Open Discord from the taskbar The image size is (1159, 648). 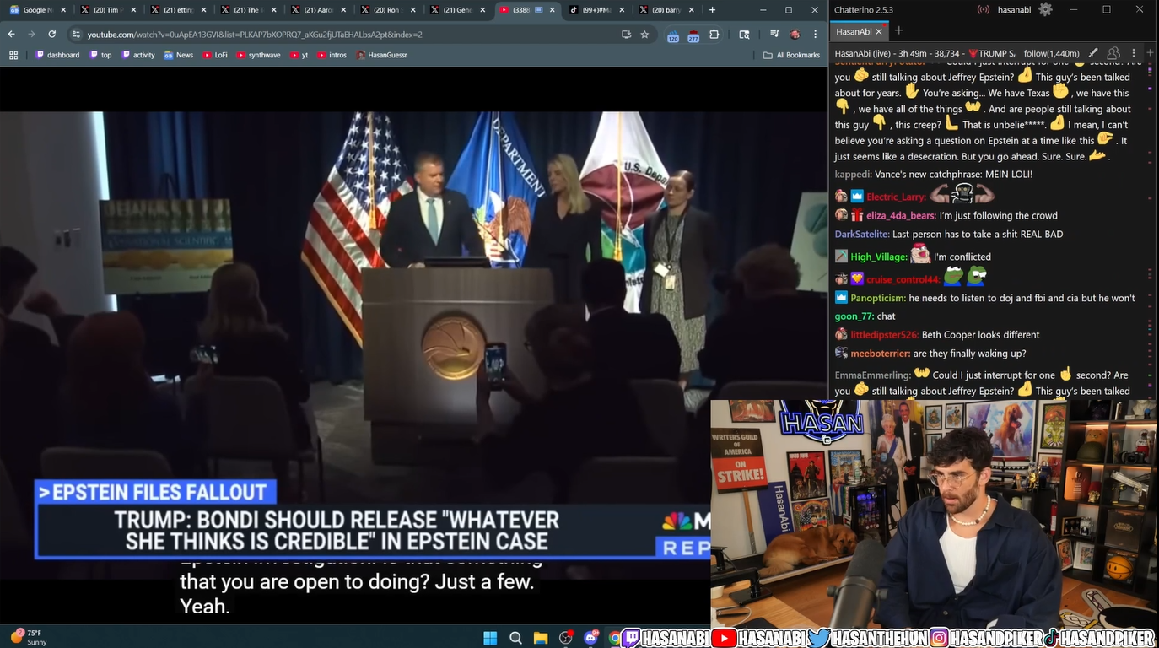click(x=590, y=637)
